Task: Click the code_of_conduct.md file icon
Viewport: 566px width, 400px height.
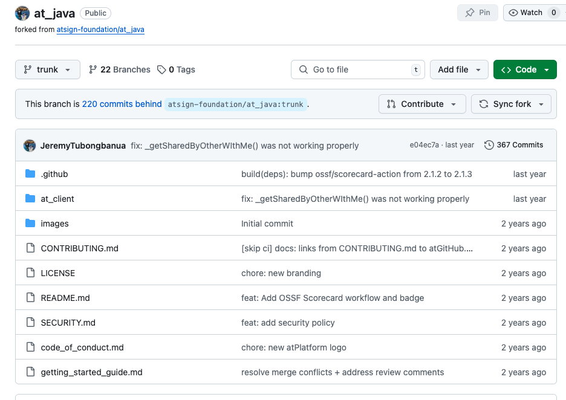Action: (31, 347)
